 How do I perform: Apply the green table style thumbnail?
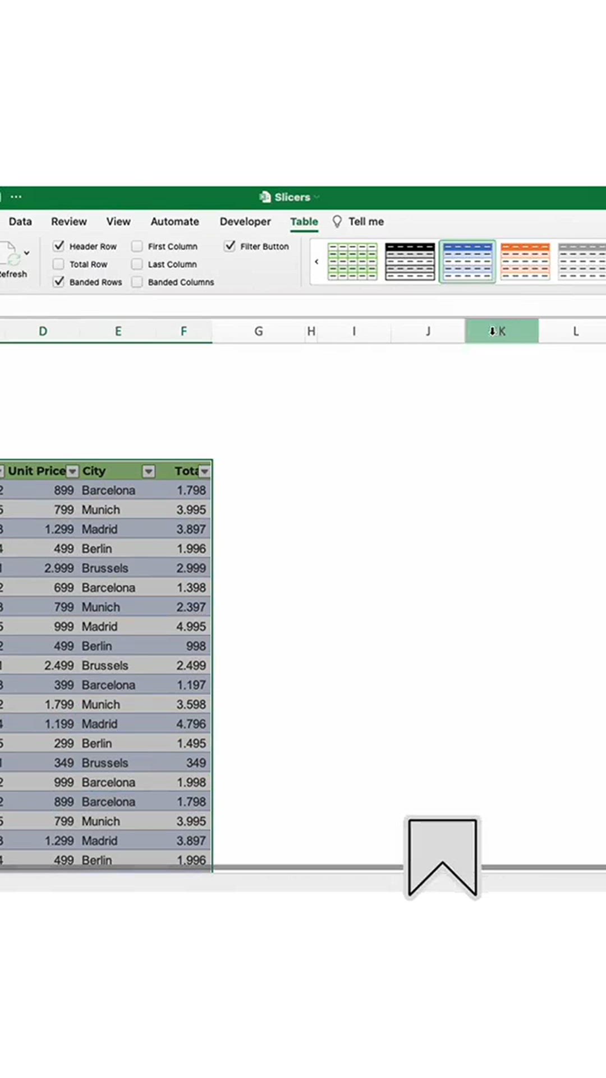[352, 262]
